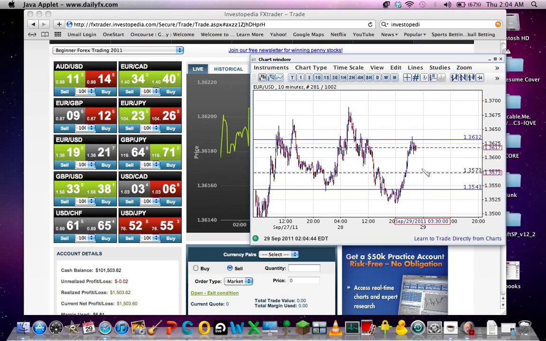Select the Buy radio button
The image size is (546, 341).
pos(196,269)
